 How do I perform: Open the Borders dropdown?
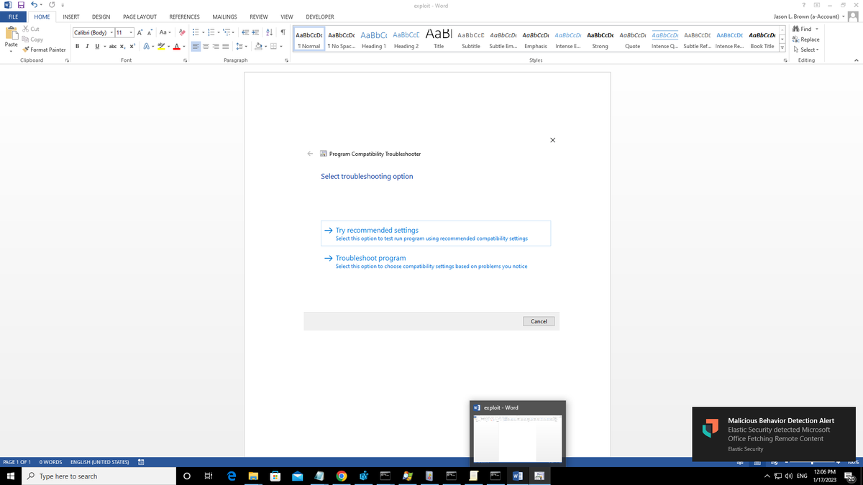[281, 46]
